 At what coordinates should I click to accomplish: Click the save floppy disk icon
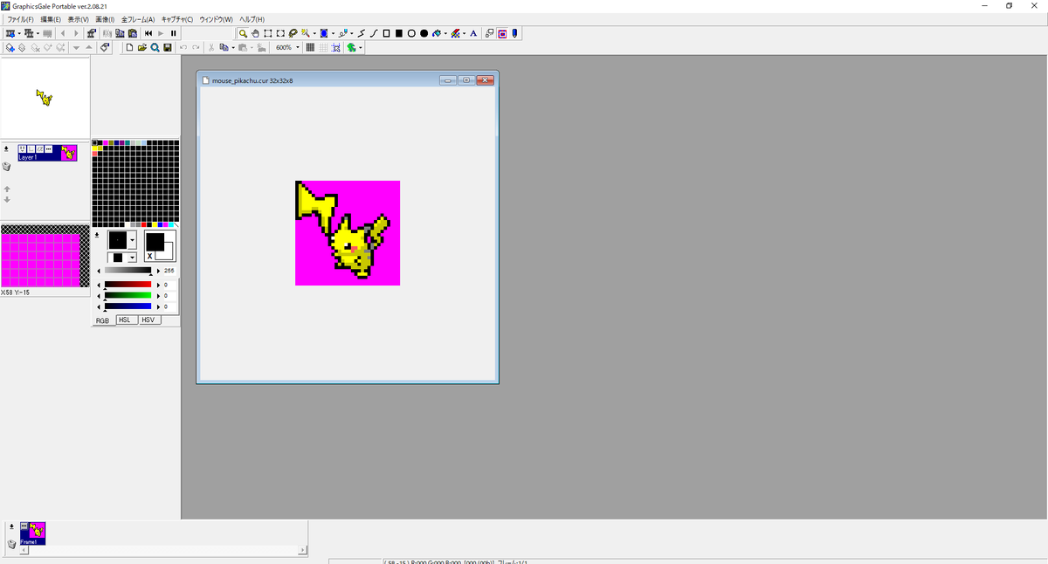point(167,47)
